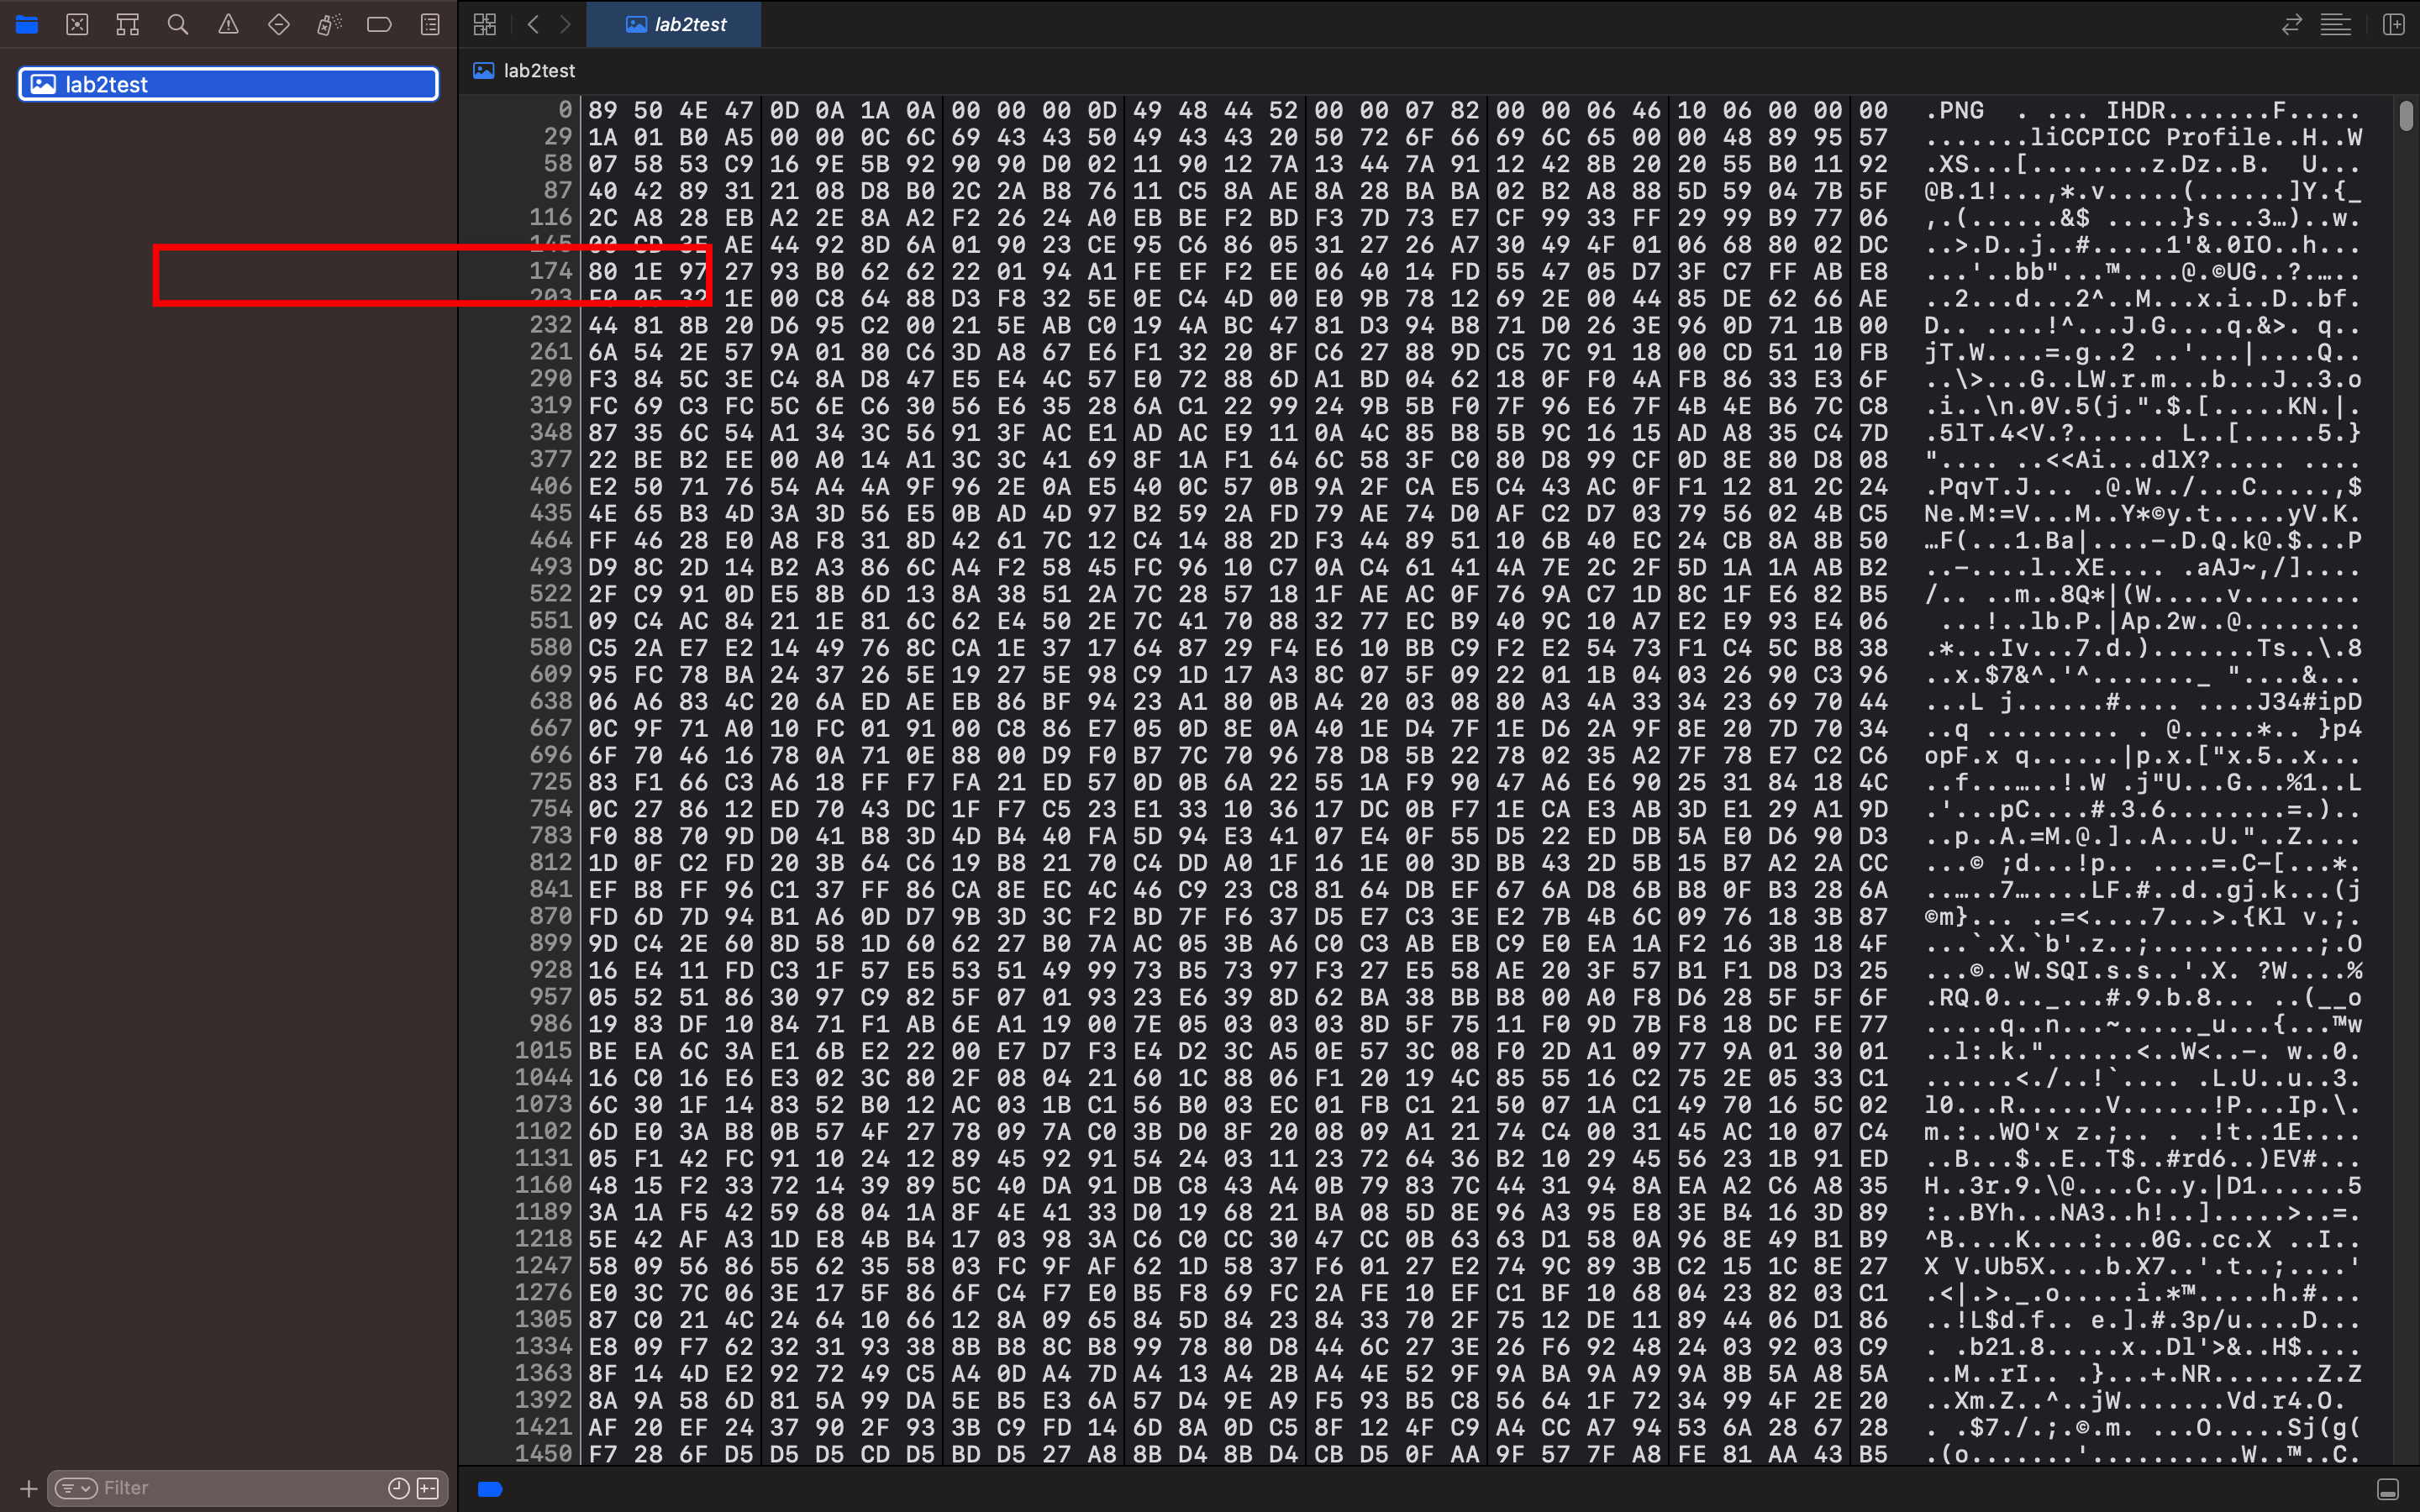Open the Report navigator icon

click(x=430, y=24)
